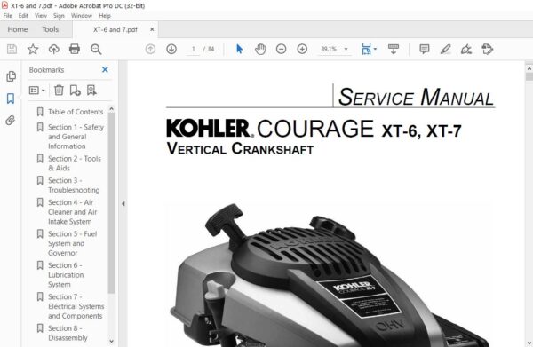The height and width of the screenshot is (347, 533).
Task: Add file to starred favorites
Action: point(33,49)
